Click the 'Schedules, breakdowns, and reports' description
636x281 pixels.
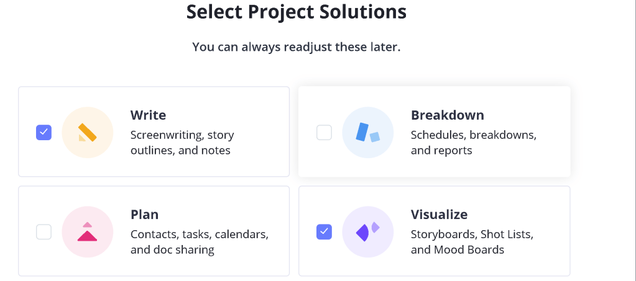click(474, 143)
